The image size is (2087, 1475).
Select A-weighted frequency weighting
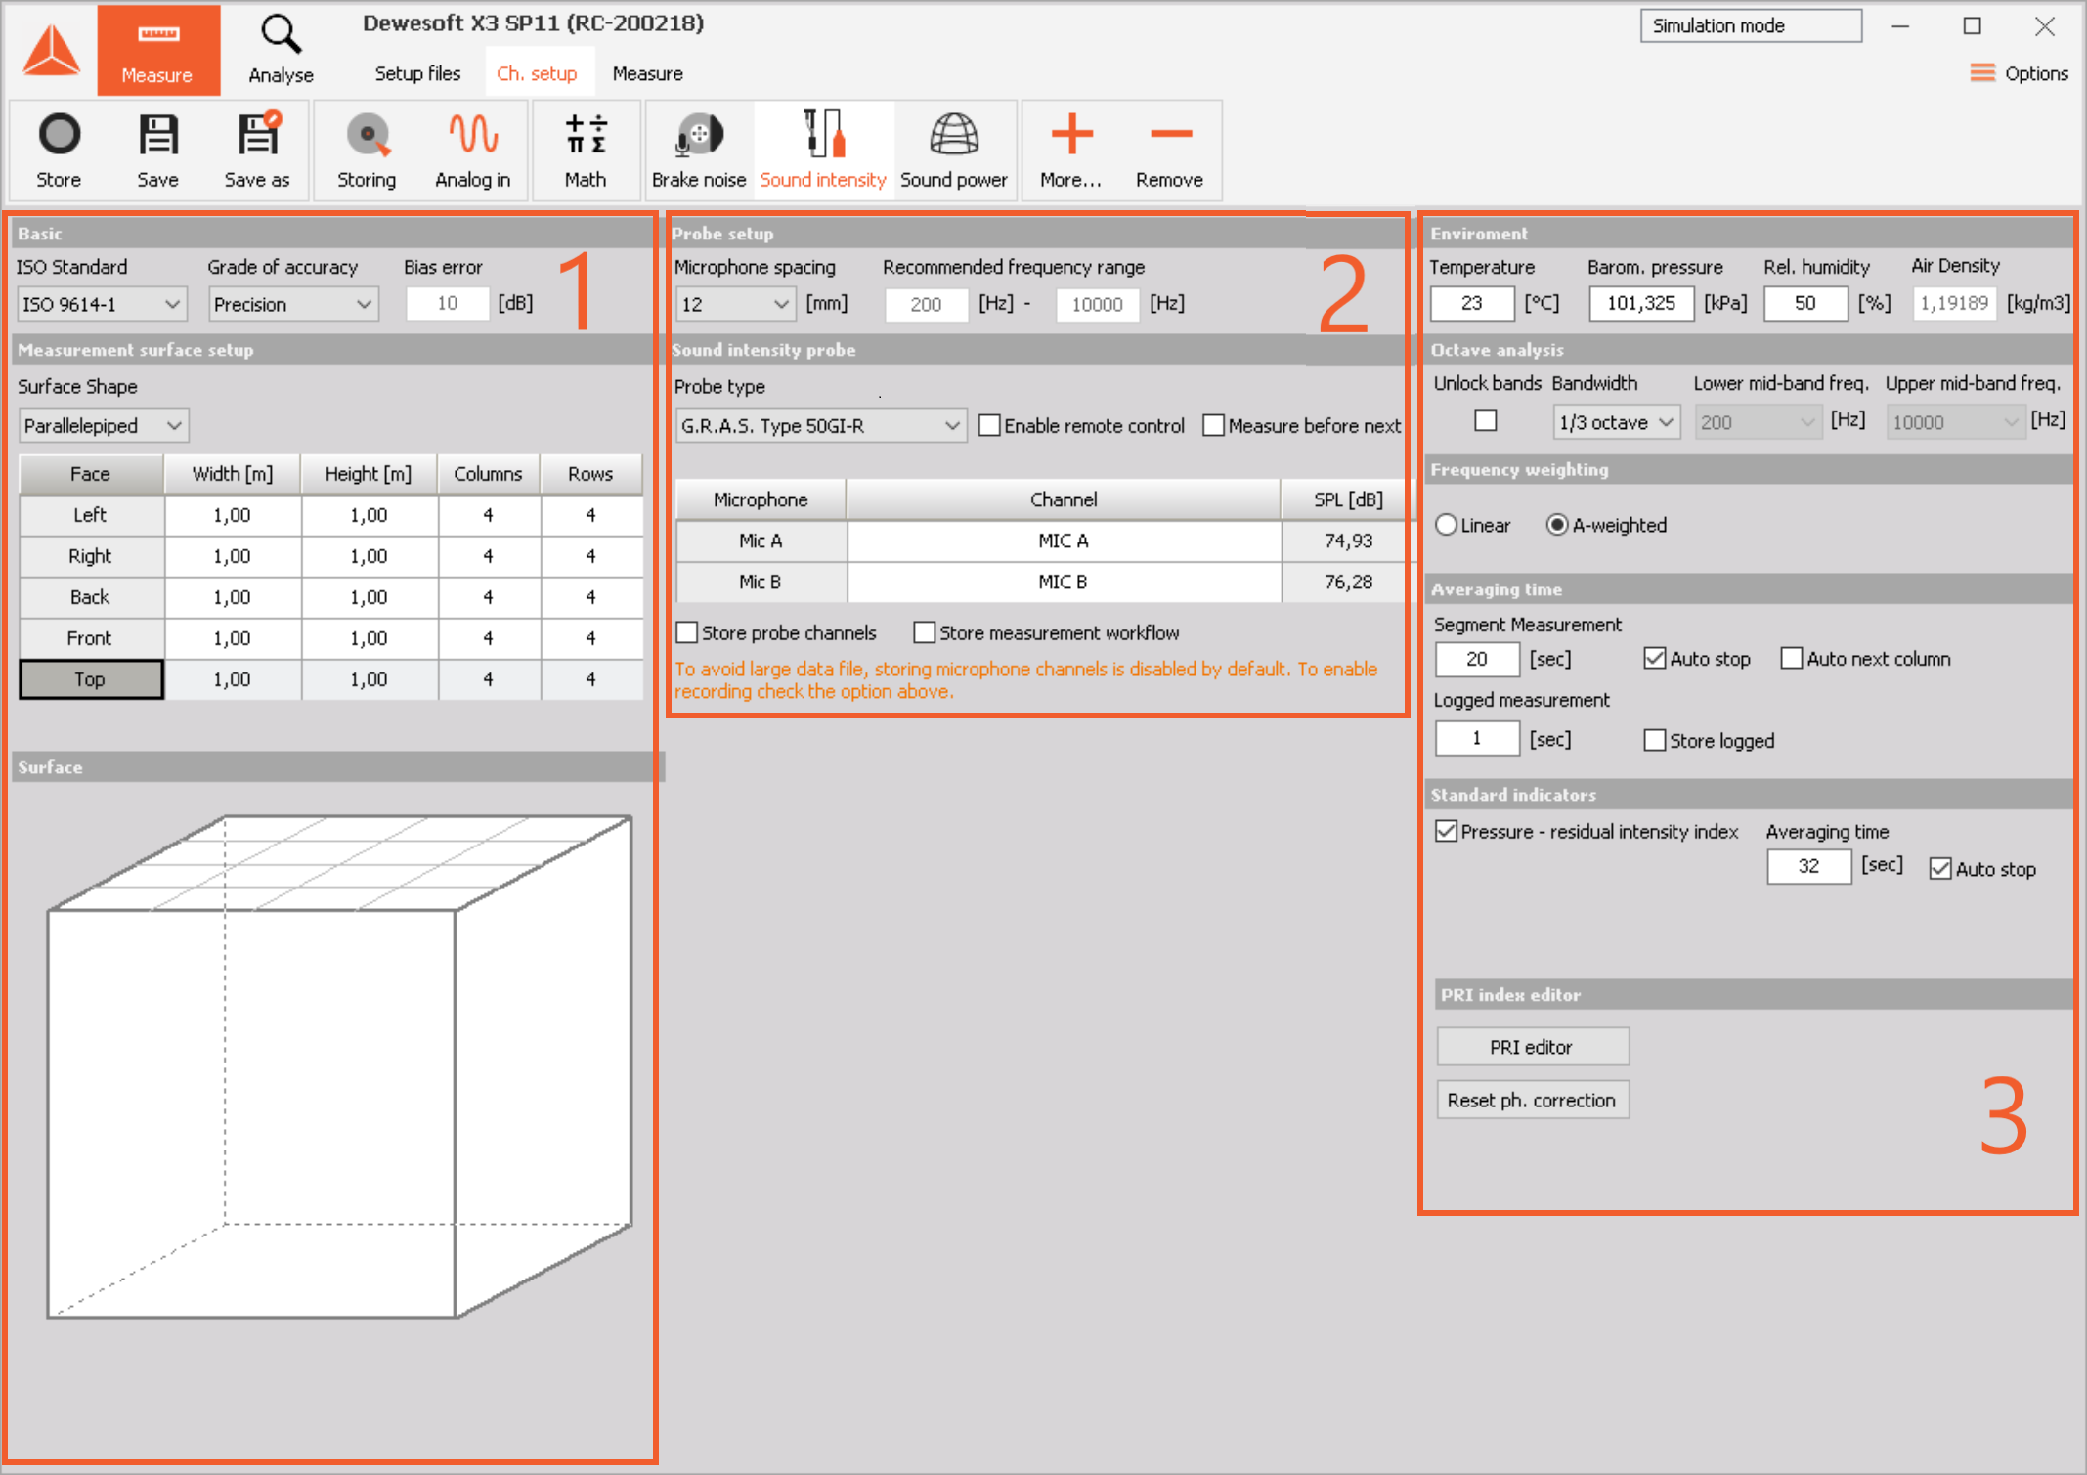1557,525
